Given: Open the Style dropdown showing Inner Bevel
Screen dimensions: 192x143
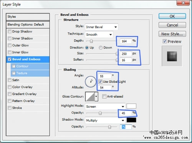Looking at the screenshot, I should (x=102, y=27).
